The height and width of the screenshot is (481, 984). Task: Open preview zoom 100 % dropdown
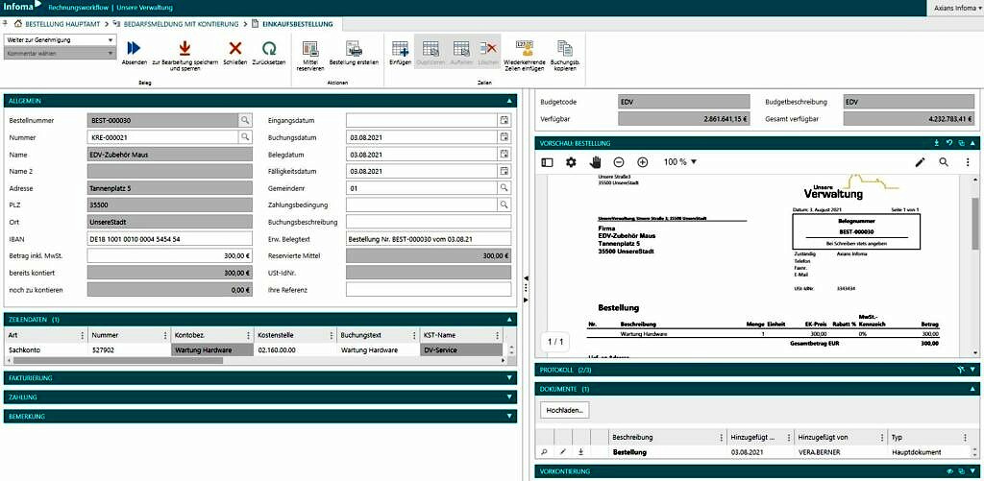click(681, 162)
